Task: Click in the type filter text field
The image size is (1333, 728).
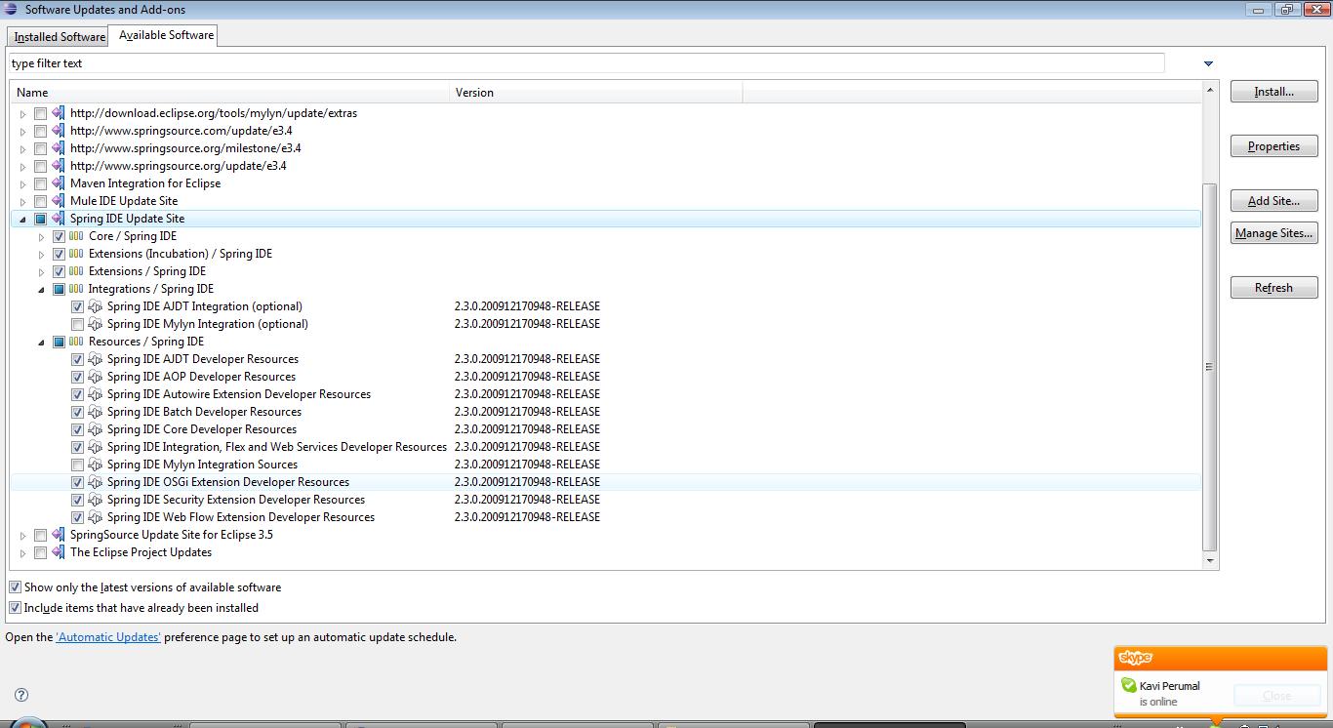Action: (x=586, y=63)
